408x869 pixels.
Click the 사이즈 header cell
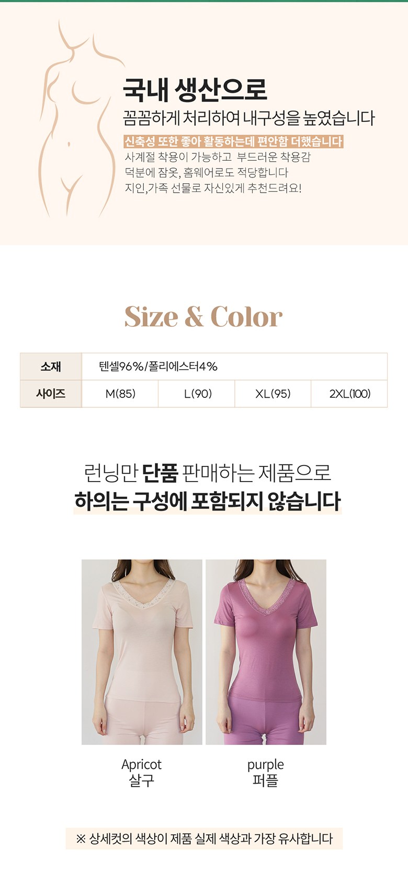[x=51, y=394]
